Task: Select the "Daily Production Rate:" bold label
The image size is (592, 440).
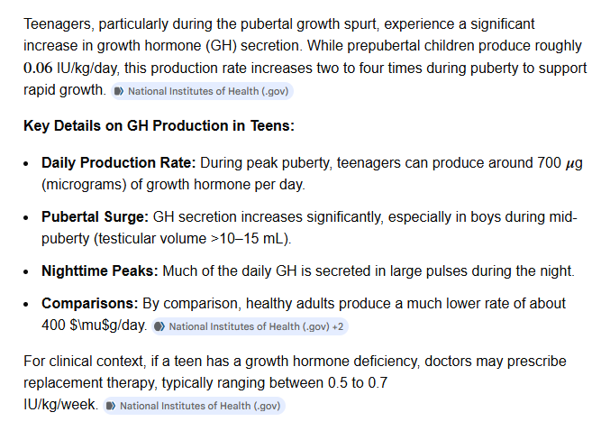Action: [119, 163]
